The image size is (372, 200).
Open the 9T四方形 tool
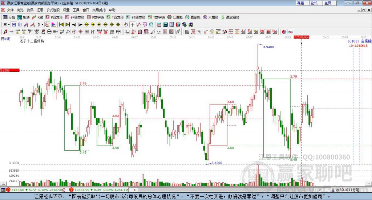click(136, 17)
